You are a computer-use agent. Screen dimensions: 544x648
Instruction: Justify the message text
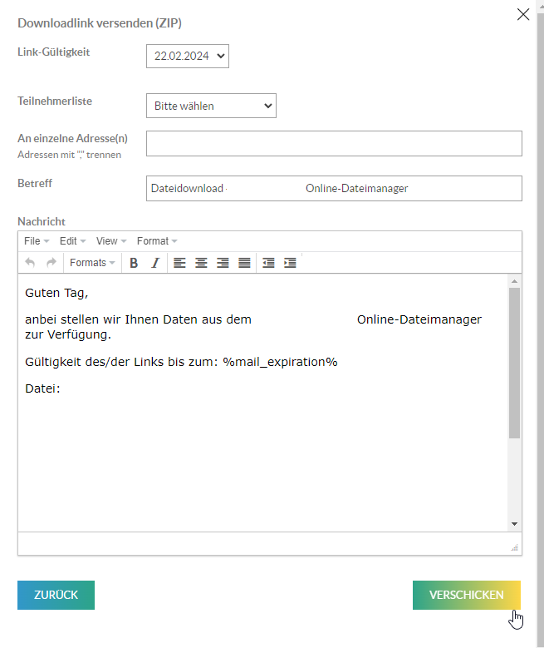pos(244,263)
